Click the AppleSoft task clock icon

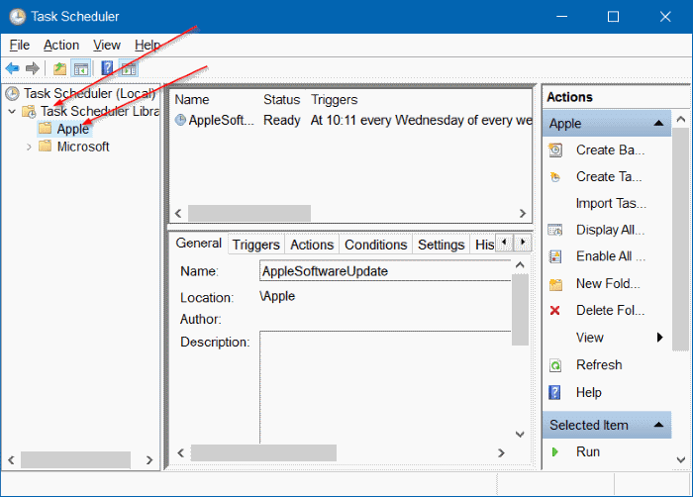[180, 120]
